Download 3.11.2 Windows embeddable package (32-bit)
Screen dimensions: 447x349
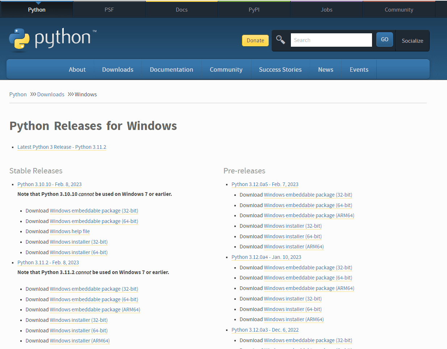[94, 289]
